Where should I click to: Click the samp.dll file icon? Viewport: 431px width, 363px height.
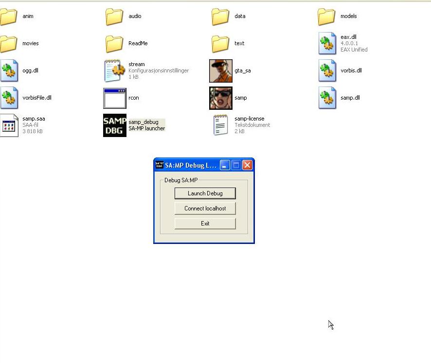coord(327,98)
